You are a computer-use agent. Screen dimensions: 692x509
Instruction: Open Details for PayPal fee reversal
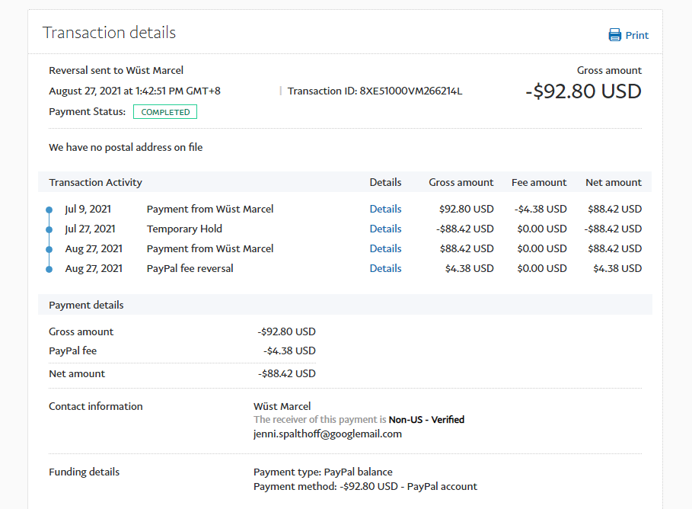[385, 268]
